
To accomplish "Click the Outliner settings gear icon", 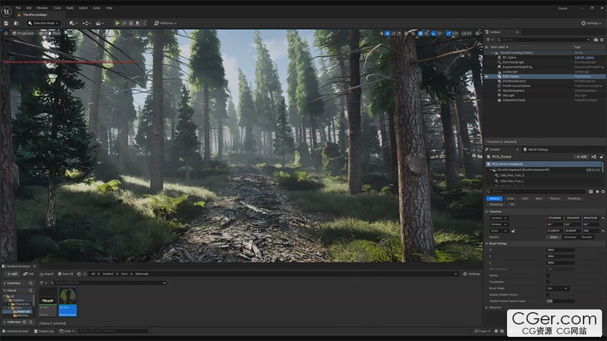I will click(x=601, y=39).
